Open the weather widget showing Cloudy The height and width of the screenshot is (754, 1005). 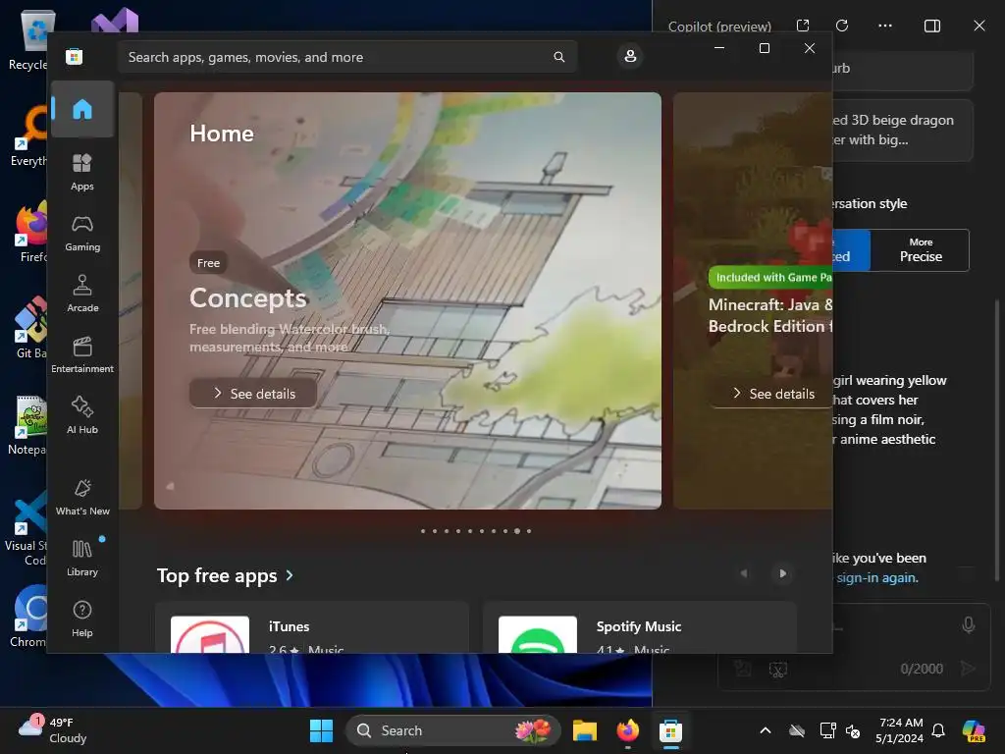(53, 730)
